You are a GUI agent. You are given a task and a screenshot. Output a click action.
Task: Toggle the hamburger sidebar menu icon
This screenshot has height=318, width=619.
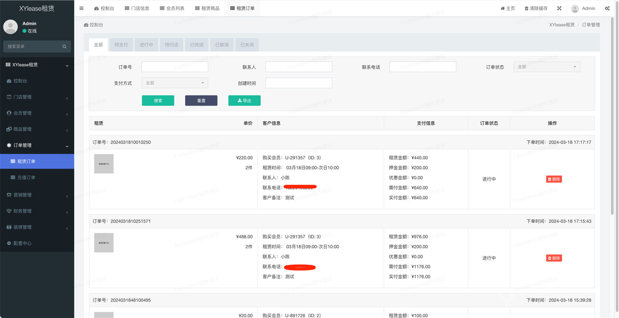pyautogui.click(x=81, y=8)
